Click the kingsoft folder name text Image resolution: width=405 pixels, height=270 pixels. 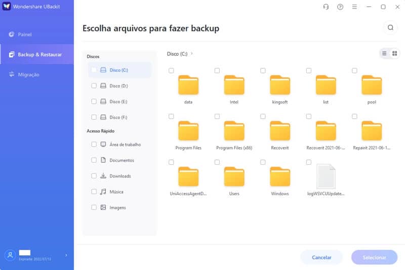(280, 102)
